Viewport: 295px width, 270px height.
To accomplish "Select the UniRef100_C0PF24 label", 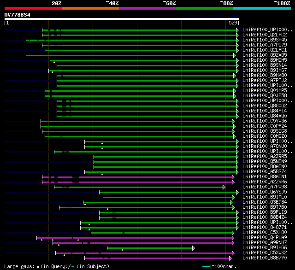I will [x=265, y=126].
